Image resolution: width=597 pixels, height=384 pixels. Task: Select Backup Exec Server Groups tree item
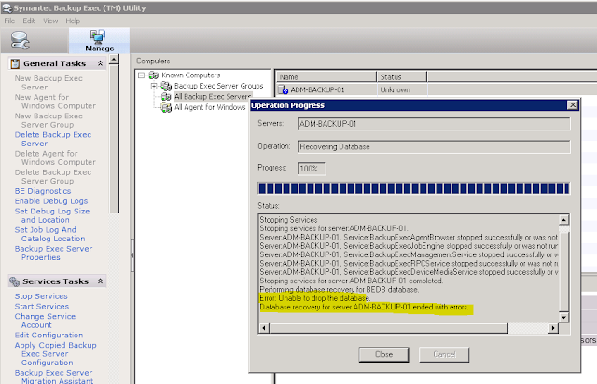[218, 86]
